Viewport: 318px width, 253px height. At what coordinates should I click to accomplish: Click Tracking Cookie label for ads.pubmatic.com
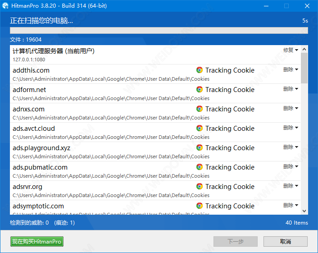[230, 167]
